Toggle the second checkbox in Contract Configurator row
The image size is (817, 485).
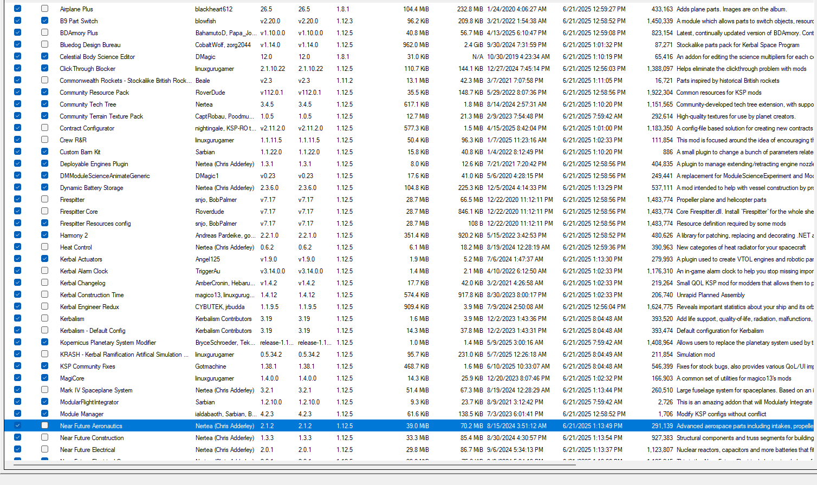point(44,128)
